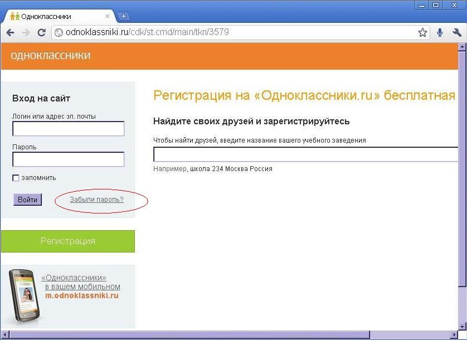Close the browser window
Screen dimensions: 467x340
(x=454, y=5)
